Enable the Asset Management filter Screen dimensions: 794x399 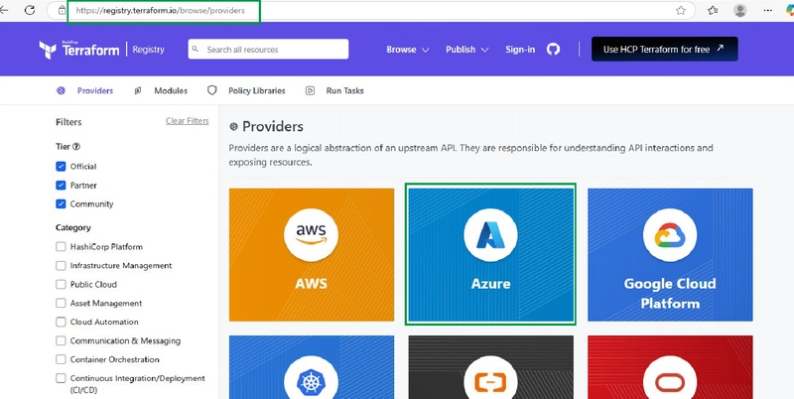61,303
